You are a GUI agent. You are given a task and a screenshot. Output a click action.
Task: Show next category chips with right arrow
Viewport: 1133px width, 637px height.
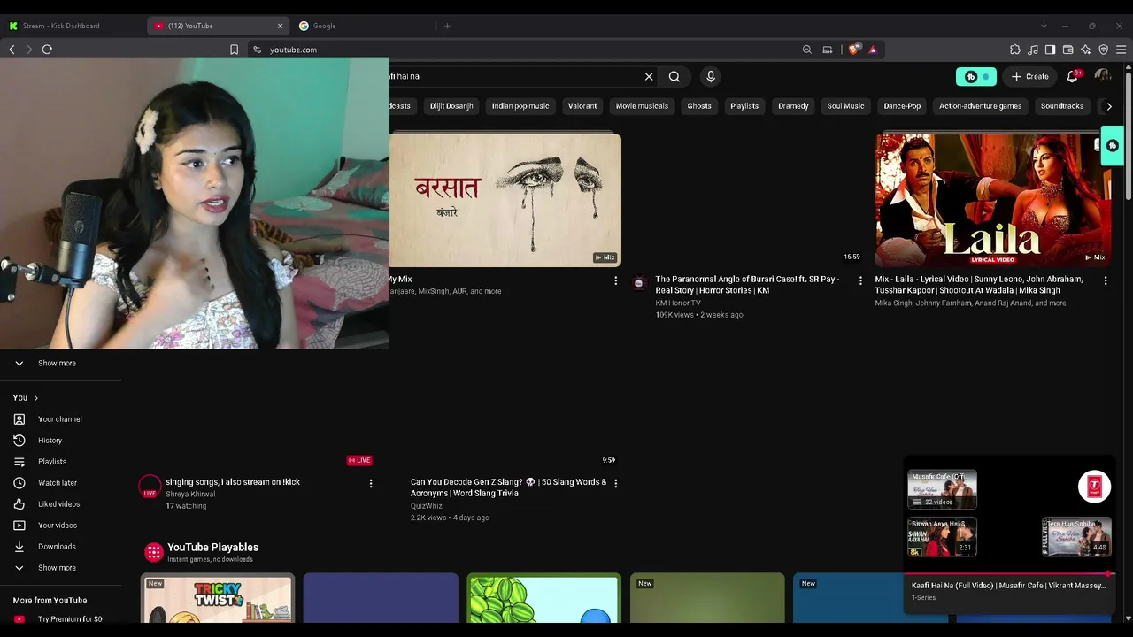1109,106
